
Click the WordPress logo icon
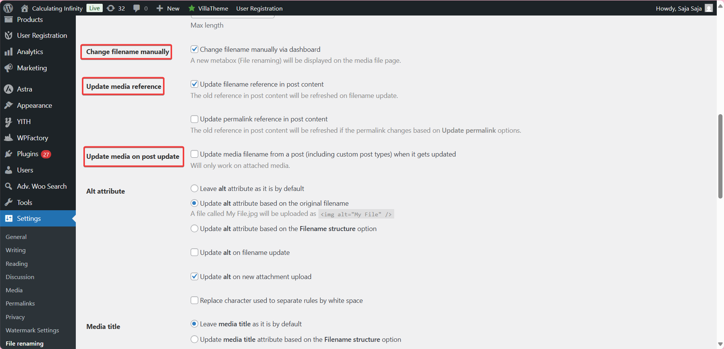tap(8, 8)
